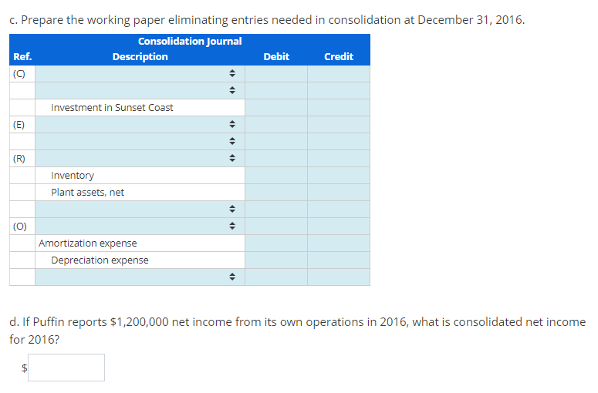
Task: Open the dropdown below Depreciation expense
Action: point(140,277)
